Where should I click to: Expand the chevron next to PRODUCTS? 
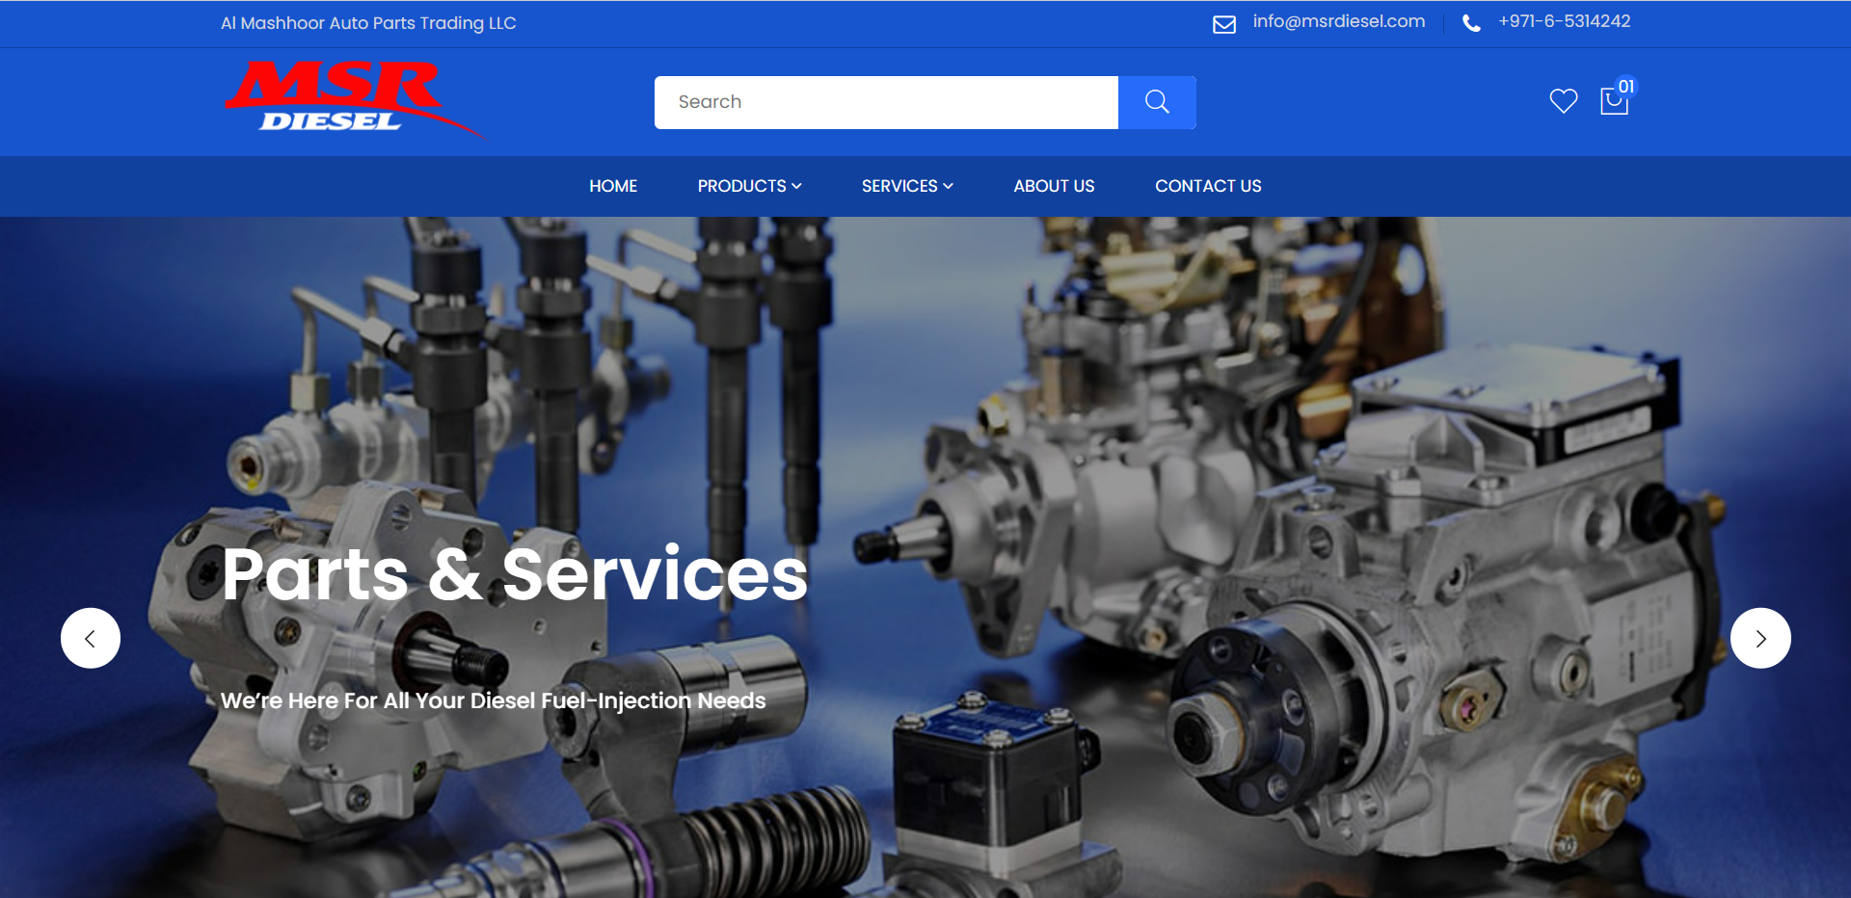(797, 186)
